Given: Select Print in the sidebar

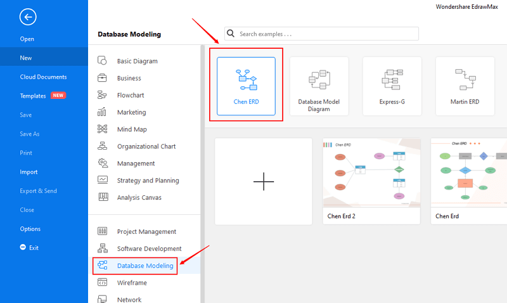Looking at the screenshot, I should coord(26,153).
